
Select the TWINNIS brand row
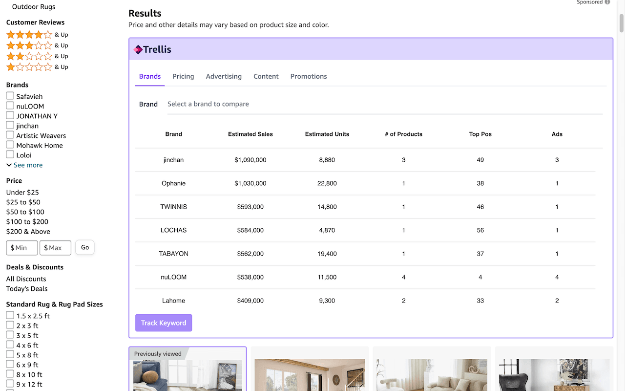365,207
